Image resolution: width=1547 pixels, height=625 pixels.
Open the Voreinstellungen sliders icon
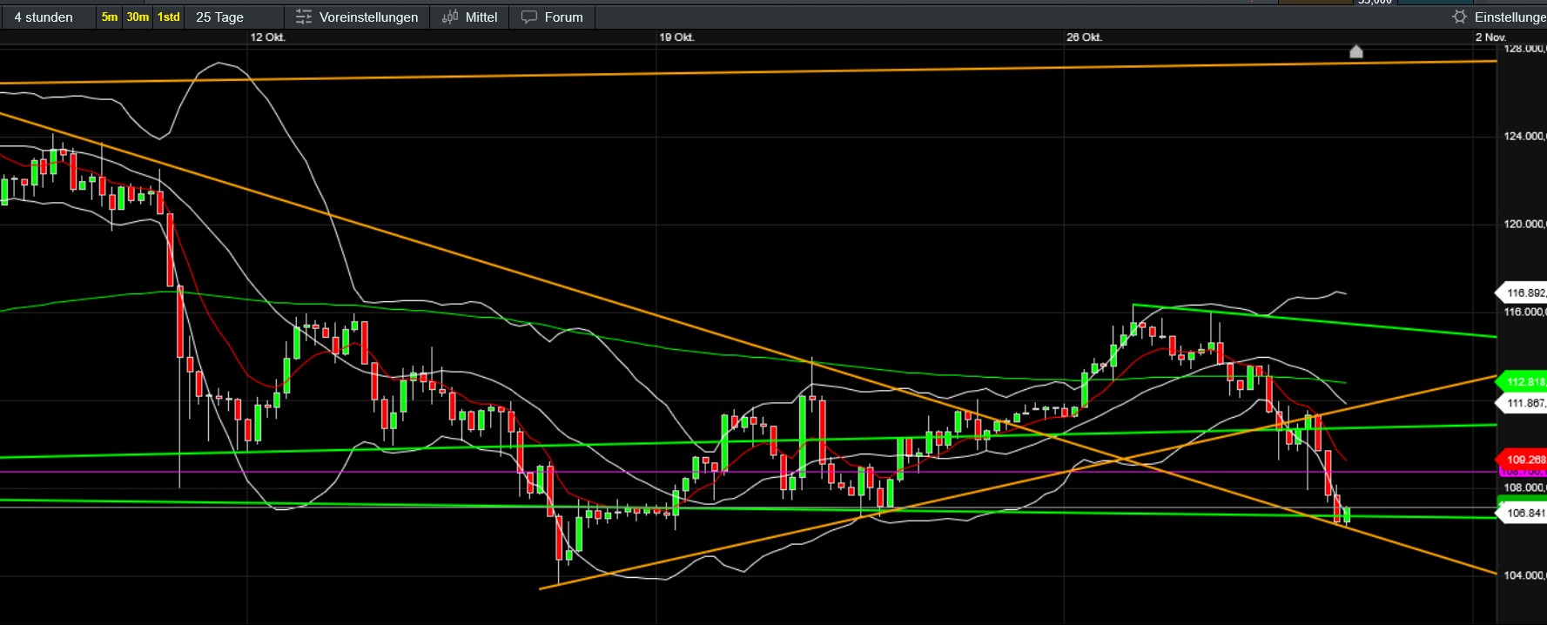303,17
